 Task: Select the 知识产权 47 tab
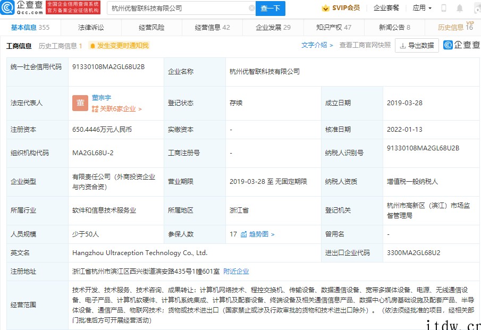(334, 27)
